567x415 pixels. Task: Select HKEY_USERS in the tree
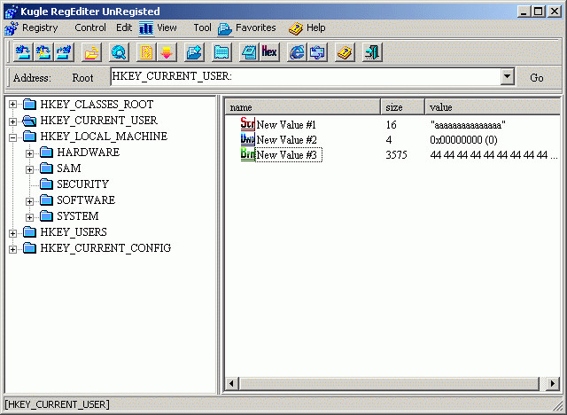coord(74,232)
